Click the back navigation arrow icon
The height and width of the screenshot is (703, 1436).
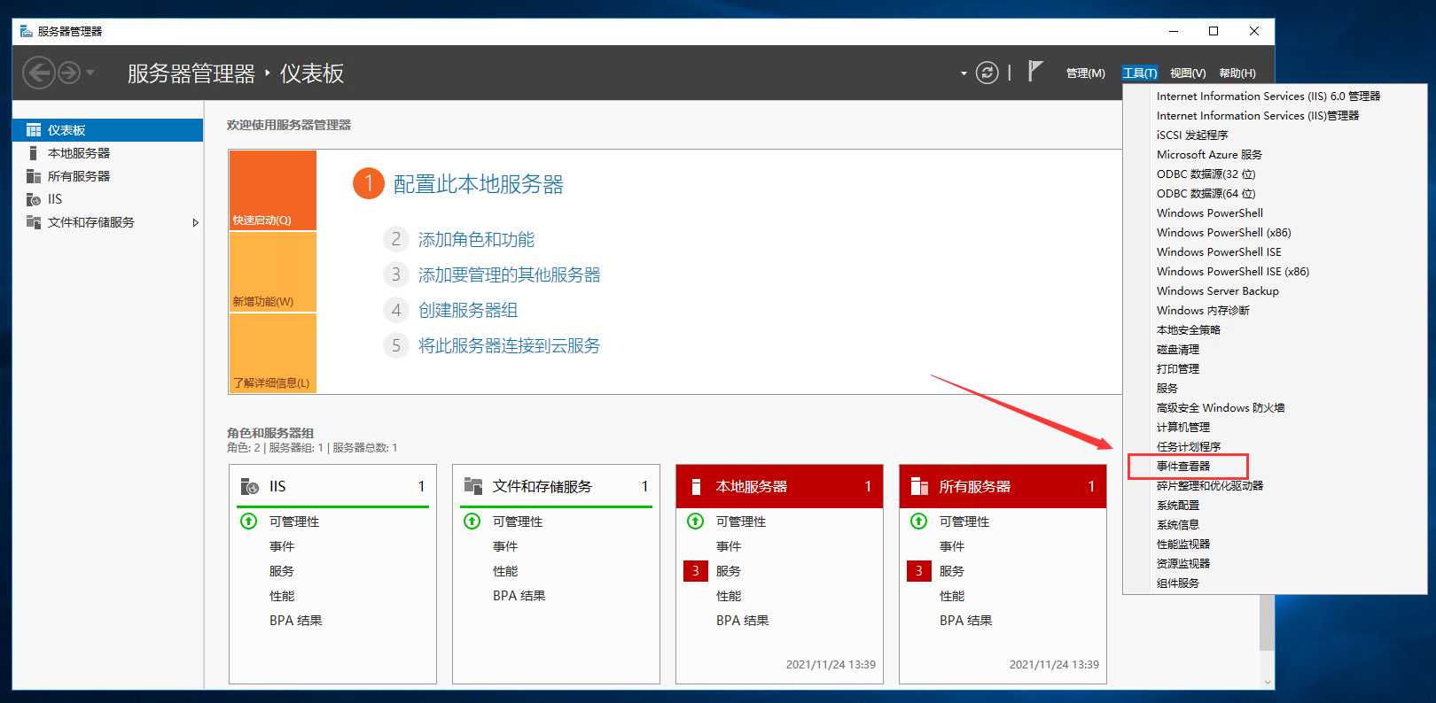[38, 73]
